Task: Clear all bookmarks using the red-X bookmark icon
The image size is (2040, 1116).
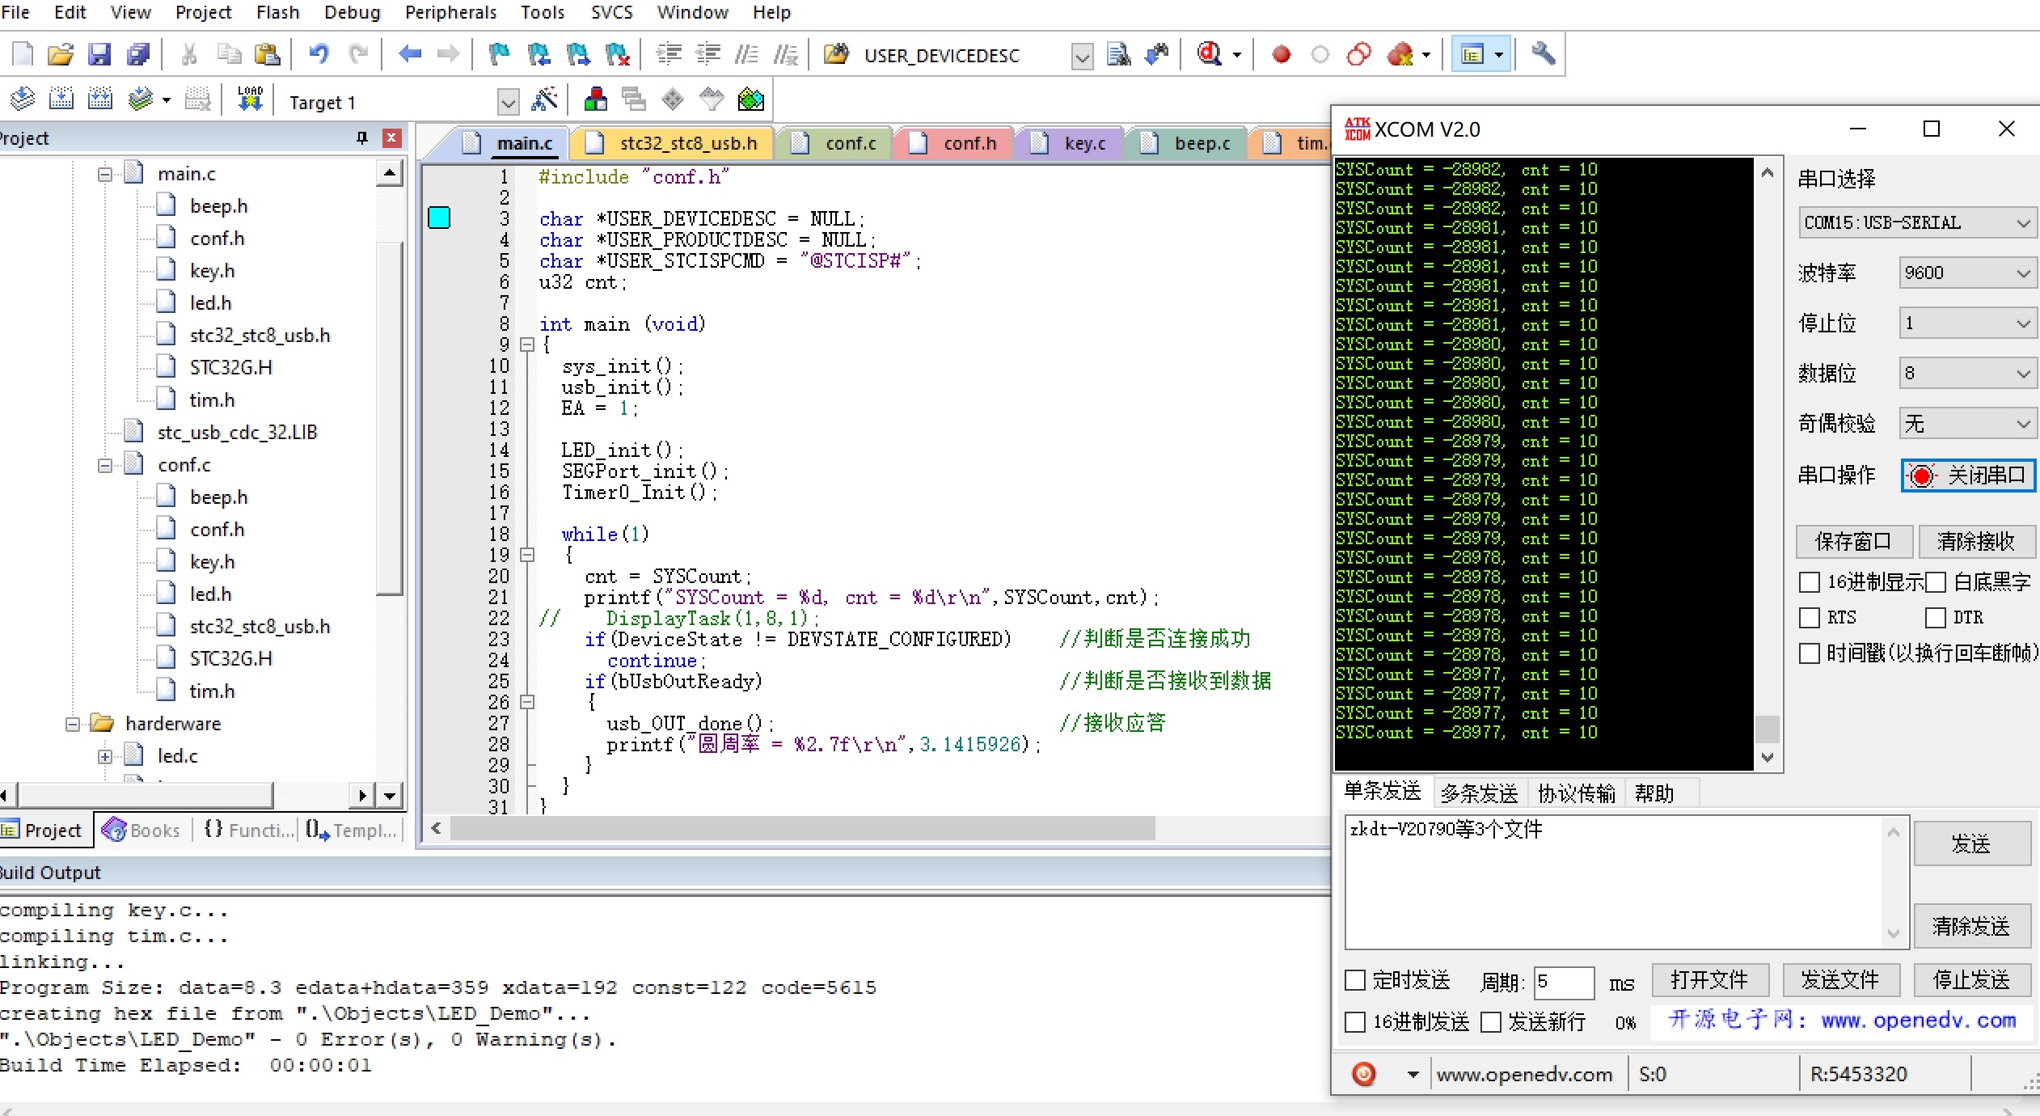Action: coord(617,54)
